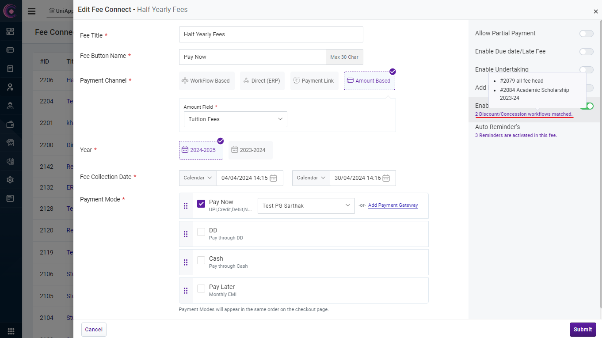Grab the drag handle for Cash row
Image resolution: width=602 pixels, height=338 pixels.
[186, 262]
